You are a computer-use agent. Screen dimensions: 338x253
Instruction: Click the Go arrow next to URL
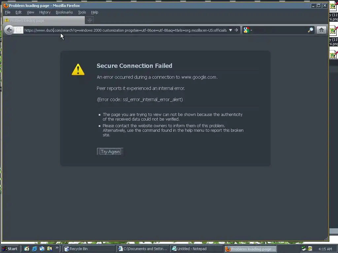(236, 30)
